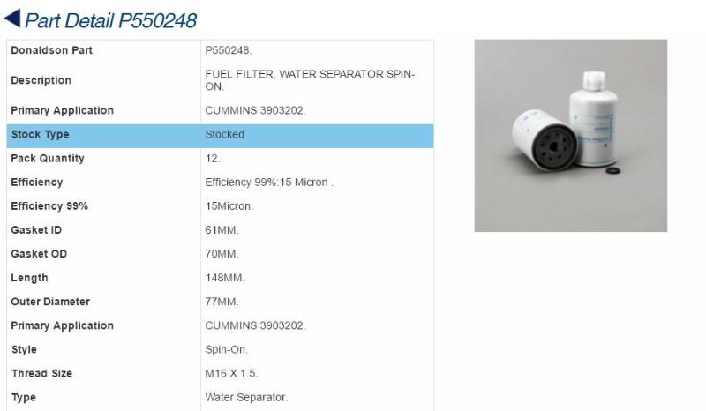Open the fuel filter product image
The width and height of the screenshot is (706, 411).
point(570,136)
